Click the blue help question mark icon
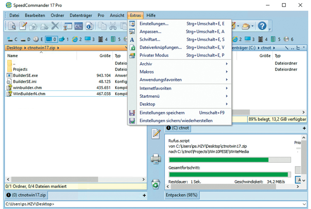 point(262,26)
